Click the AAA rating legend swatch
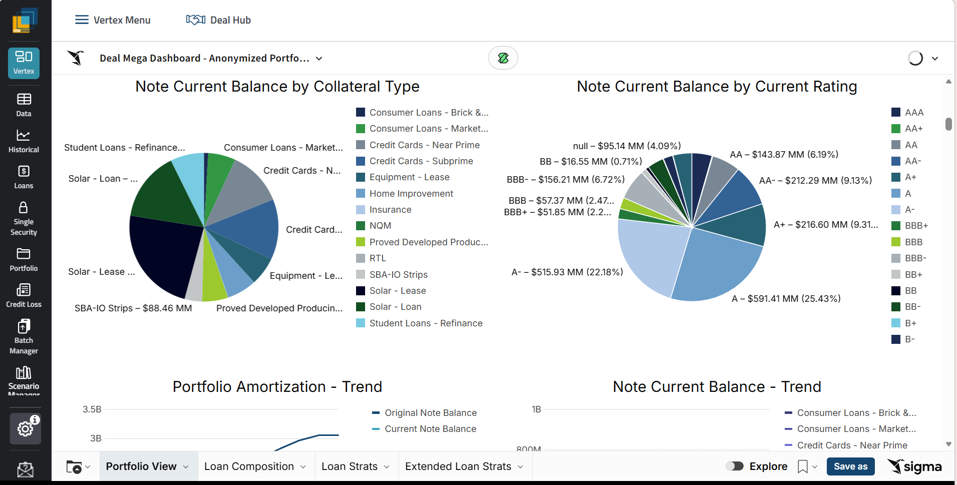The image size is (957, 485). click(896, 112)
